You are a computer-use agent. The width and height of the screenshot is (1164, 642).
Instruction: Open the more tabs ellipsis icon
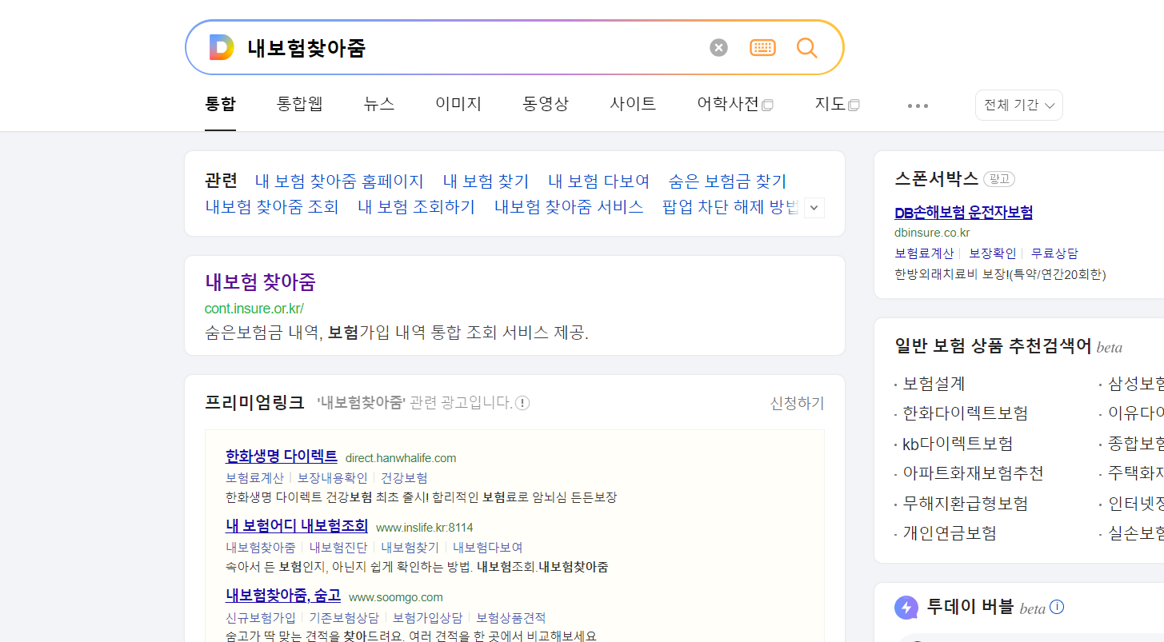click(x=918, y=106)
